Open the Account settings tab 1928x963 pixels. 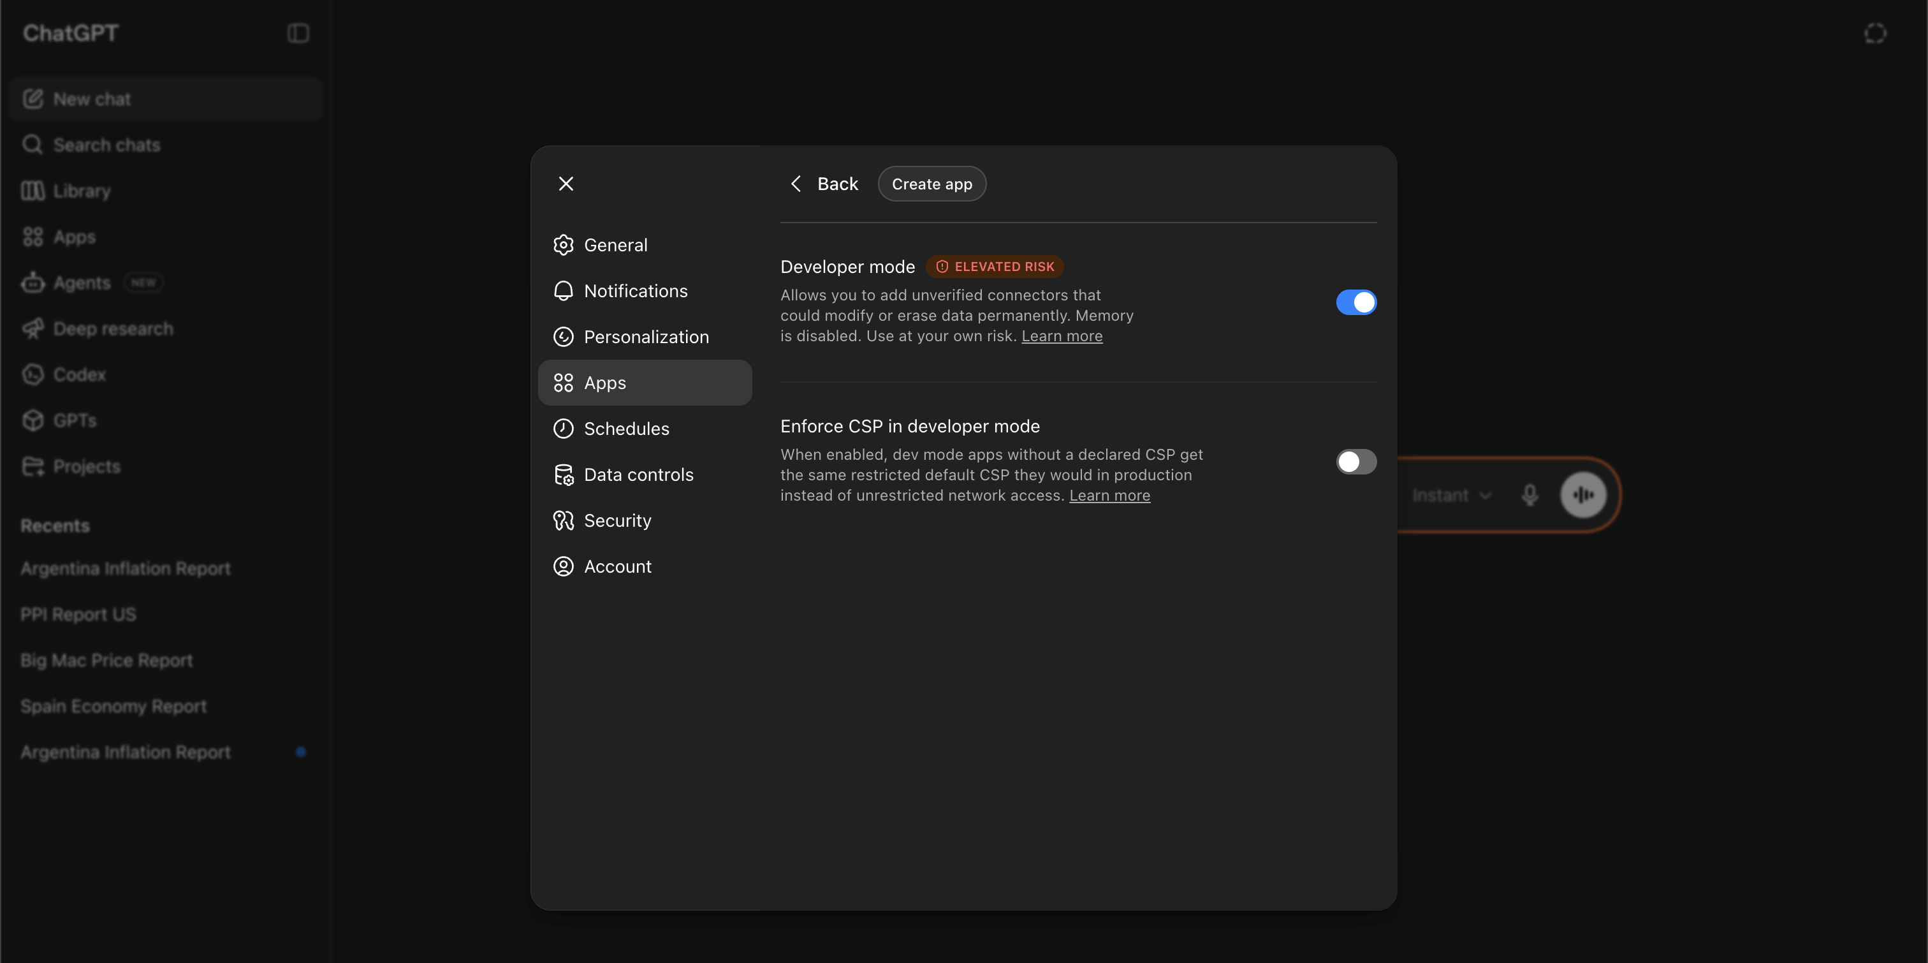645,566
